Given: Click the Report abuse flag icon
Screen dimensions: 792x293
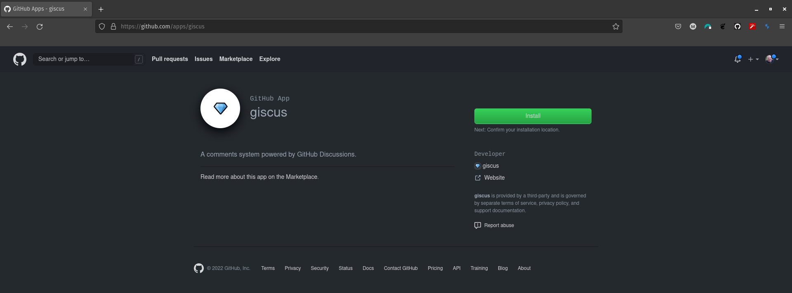Looking at the screenshot, I should pos(478,225).
